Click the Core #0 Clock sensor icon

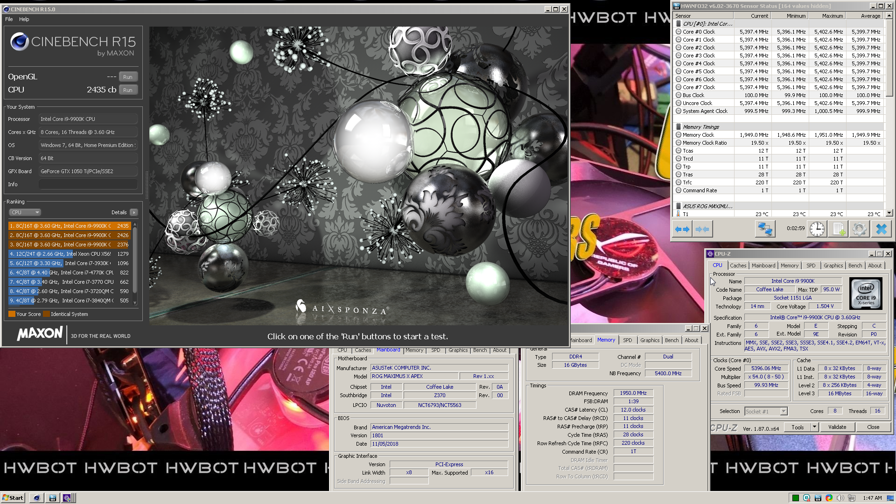679,32
